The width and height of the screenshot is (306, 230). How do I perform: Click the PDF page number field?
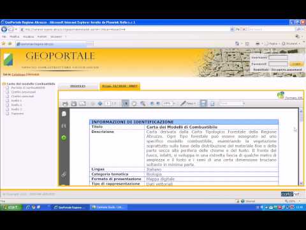(108, 103)
